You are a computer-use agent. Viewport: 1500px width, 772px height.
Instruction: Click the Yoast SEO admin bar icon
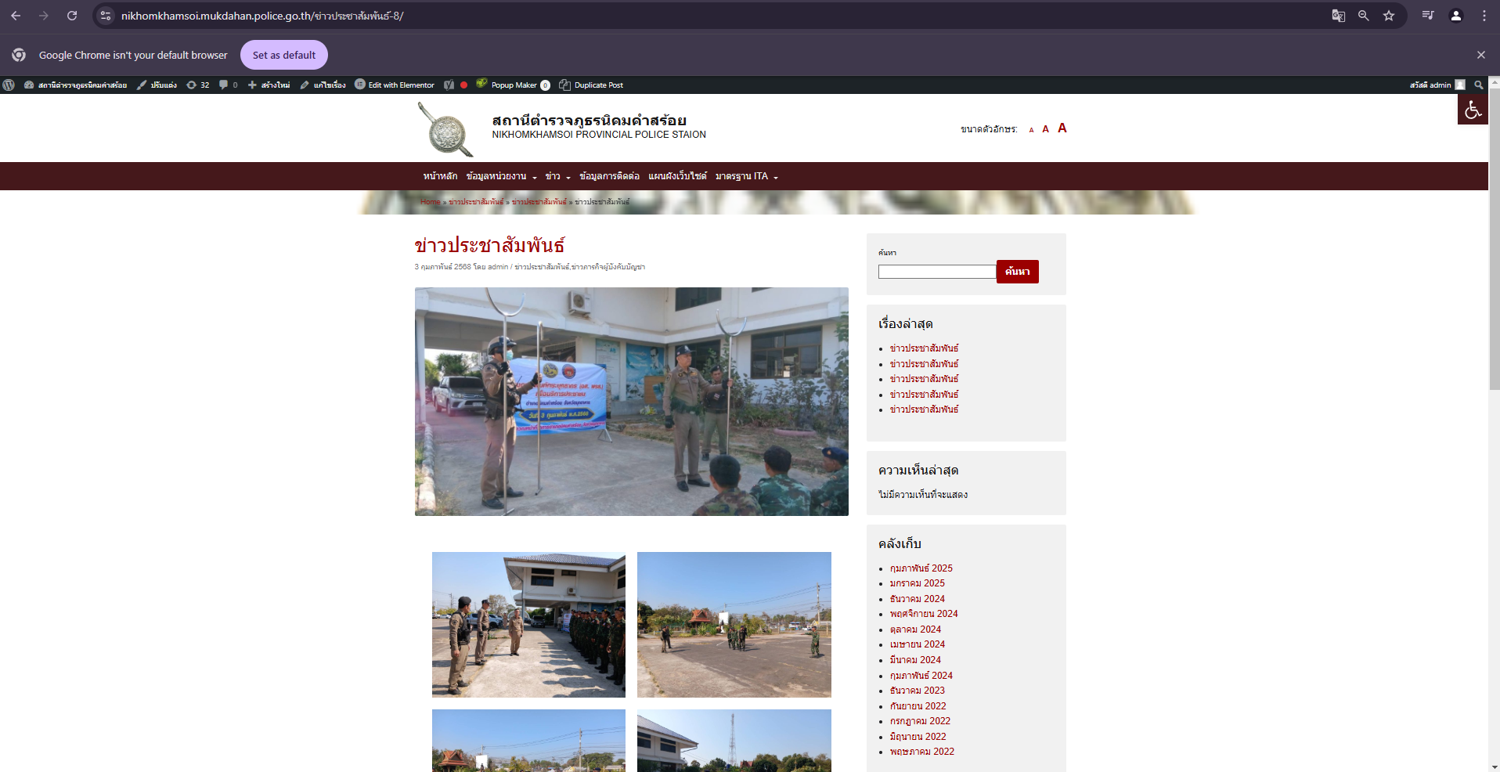[x=449, y=85]
